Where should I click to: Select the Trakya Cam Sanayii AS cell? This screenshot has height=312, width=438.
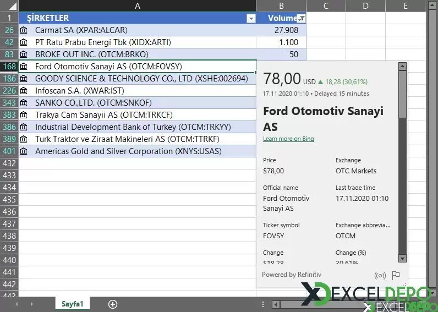(137, 115)
